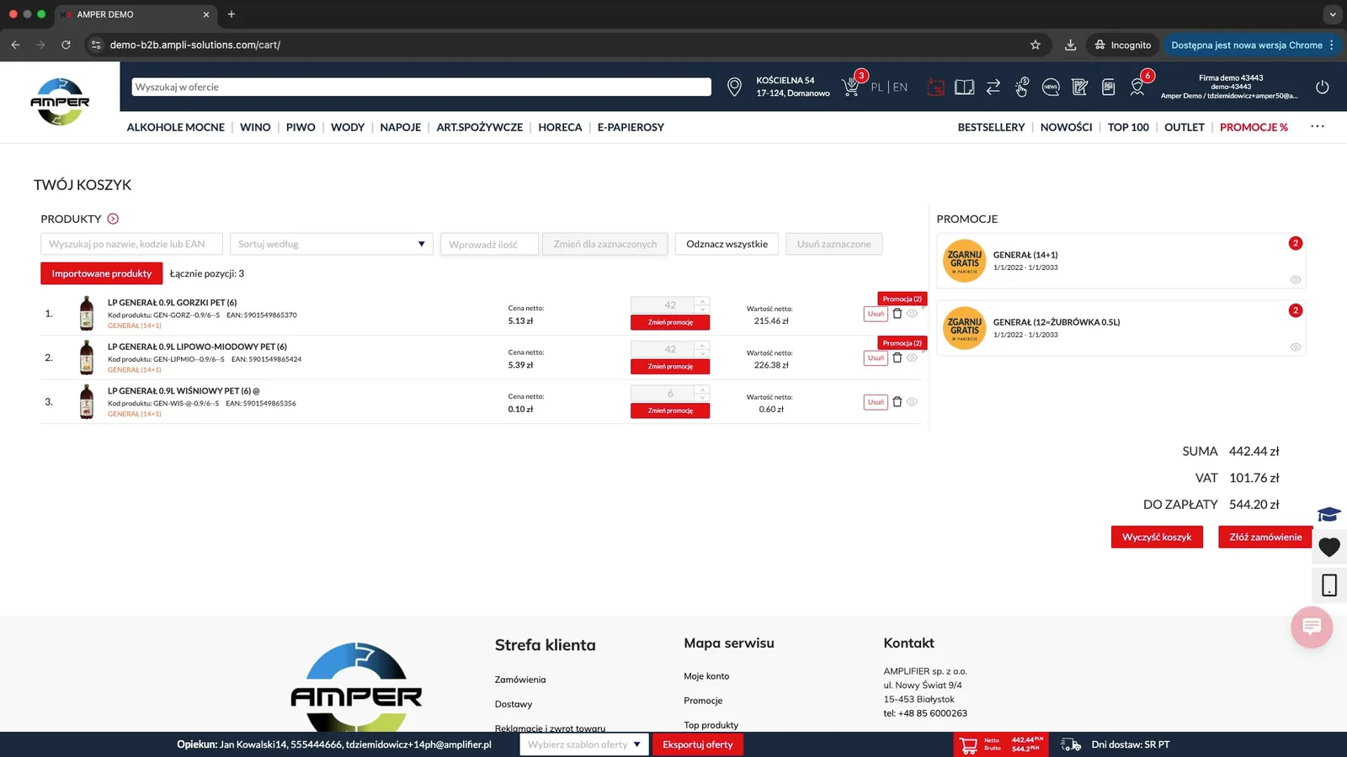
Task: Click the Eksportuj oferty button
Action: click(698, 744)
